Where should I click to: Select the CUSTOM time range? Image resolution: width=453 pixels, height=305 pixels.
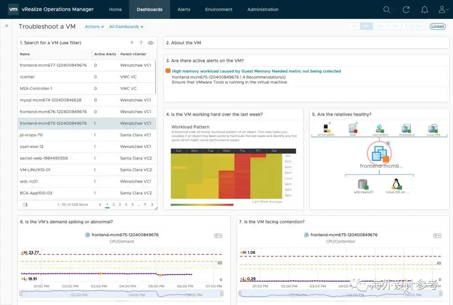point(414,26)
